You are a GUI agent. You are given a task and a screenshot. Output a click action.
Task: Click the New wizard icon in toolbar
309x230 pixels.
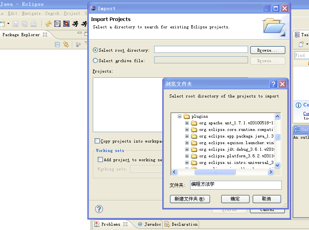(x=2, y=24)
